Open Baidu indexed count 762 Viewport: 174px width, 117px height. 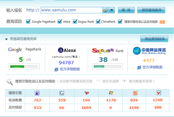coord(37,100)
